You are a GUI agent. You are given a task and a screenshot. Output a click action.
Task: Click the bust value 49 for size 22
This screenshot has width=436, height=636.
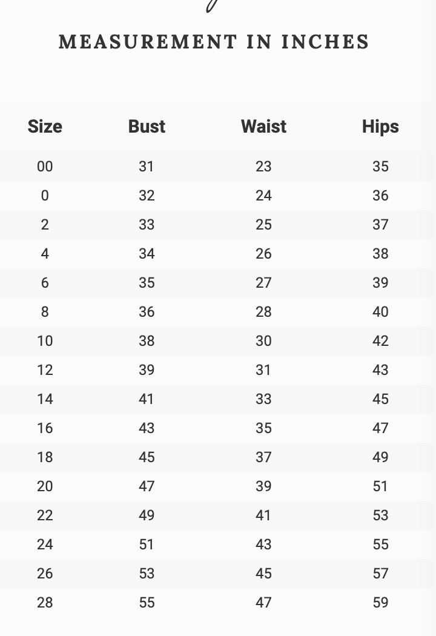pyautogui.click(x=147, y=515)
